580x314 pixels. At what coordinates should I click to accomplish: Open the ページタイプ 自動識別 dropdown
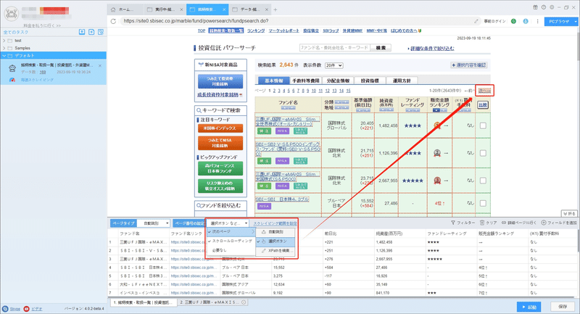(153, 223)
